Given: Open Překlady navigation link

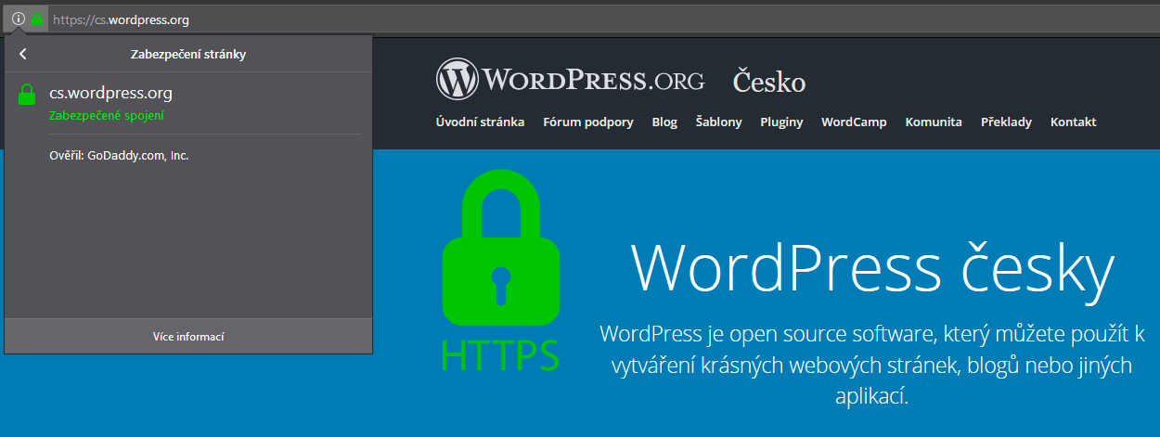Looking at the screenshot, I should [x=1006, y=122].
